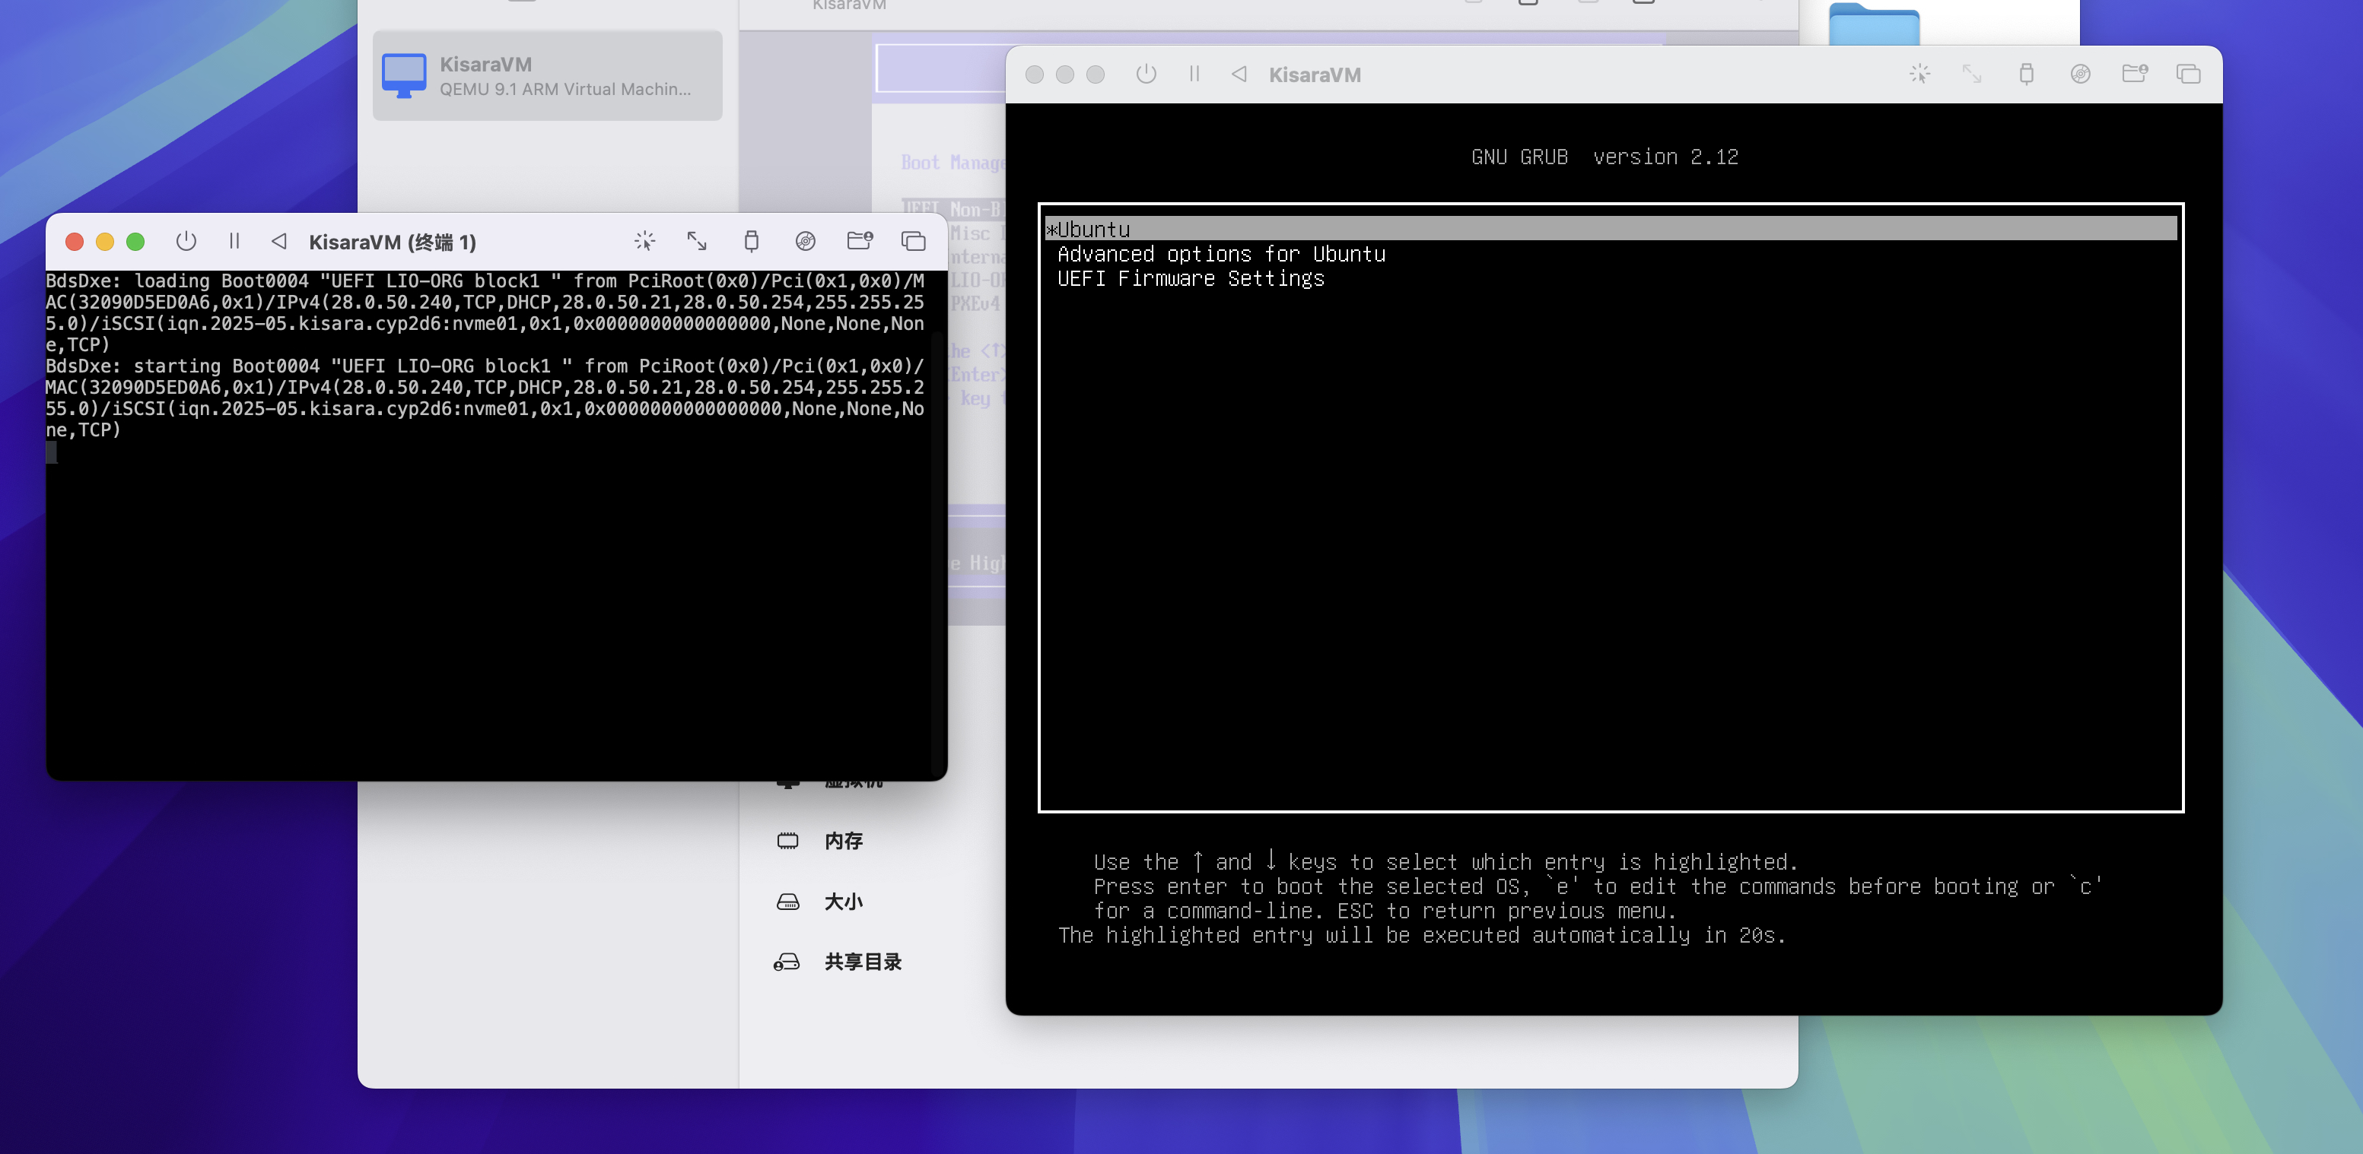
Task: Click windows icon in display window toolbar
Action: pyautogui.click(x=2189, y=75)
